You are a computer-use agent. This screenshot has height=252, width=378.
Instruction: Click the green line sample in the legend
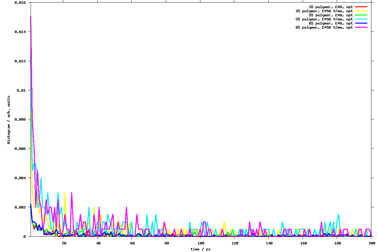(x=361, y=15)
